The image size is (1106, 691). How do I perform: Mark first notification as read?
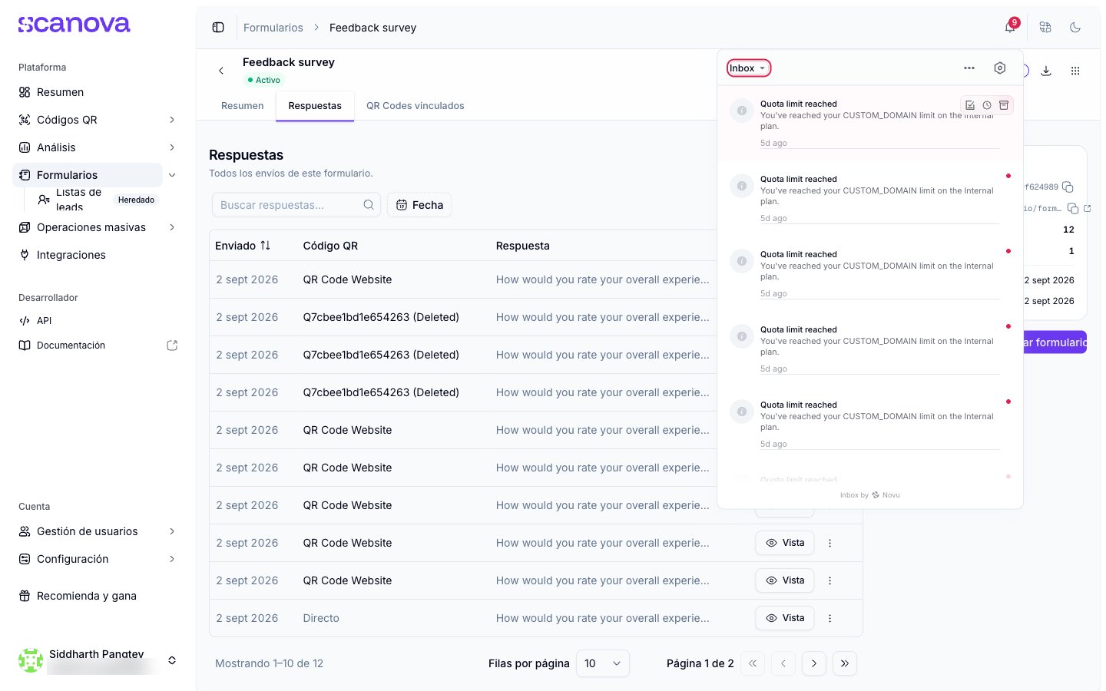[x=970, y=105]
